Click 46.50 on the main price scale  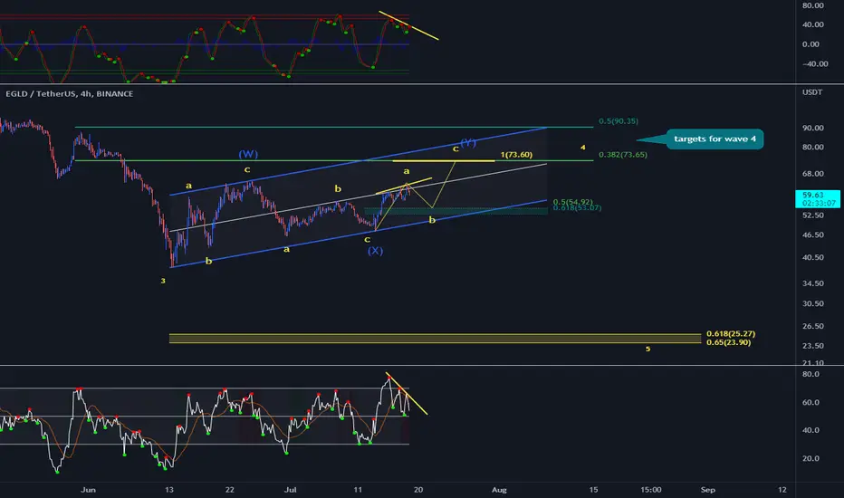813,235
